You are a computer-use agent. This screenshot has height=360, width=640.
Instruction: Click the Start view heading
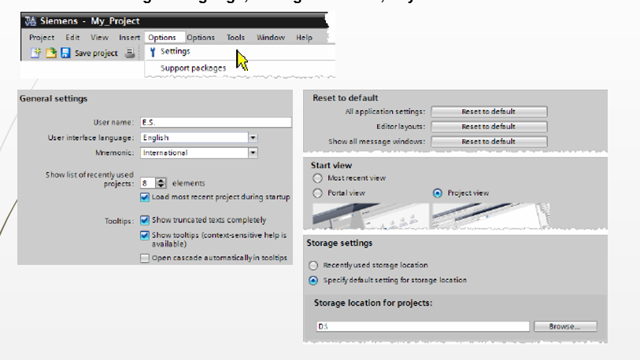pyautogui.click(x=331, y=165)
